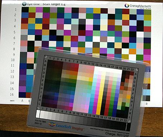Click column letter 'A' under the white chart
The width and height of the screenshot is (163, 137).
pos(22,101)
